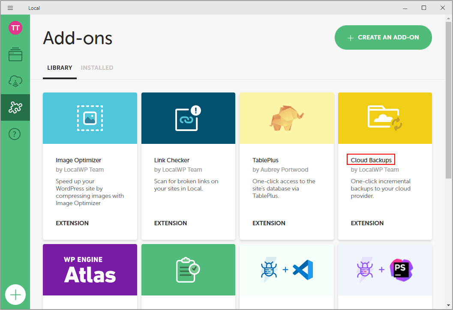
Task: Open Link Checker card banner
Action: click(189, 118)
